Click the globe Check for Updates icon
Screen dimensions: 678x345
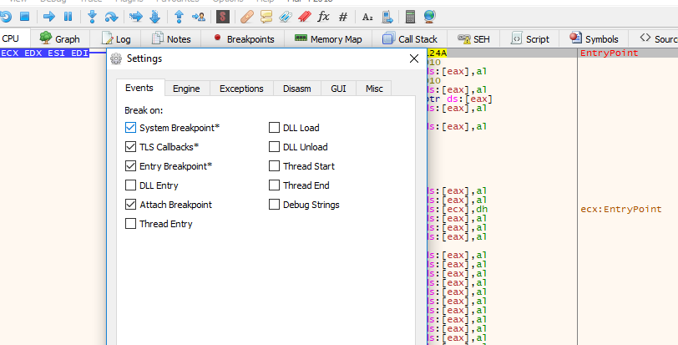click(x=429, y=17)
